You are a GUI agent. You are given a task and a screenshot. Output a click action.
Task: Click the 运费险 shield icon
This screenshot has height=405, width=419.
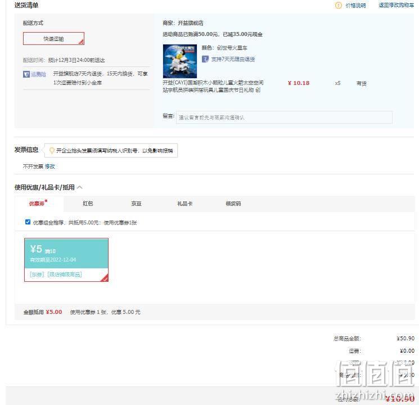coord(26,74)
